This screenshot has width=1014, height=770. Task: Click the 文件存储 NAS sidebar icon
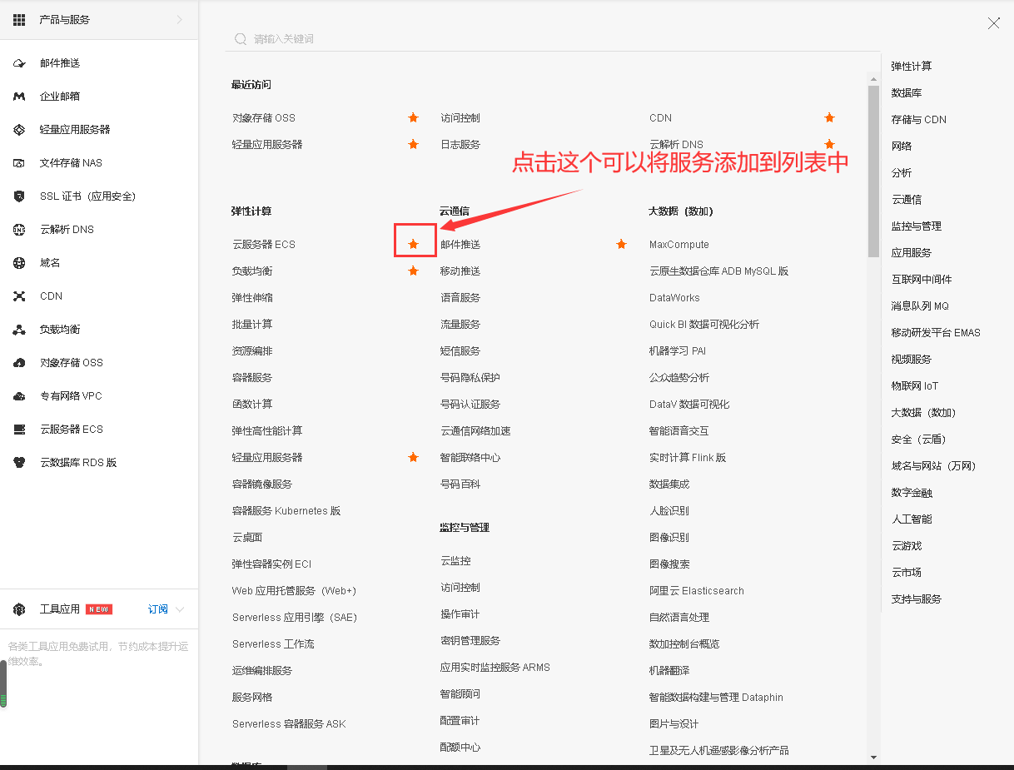pos(19,163)
